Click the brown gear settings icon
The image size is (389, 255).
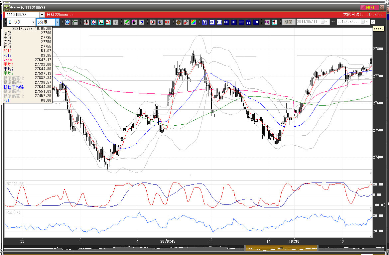[x=179, y=22]
